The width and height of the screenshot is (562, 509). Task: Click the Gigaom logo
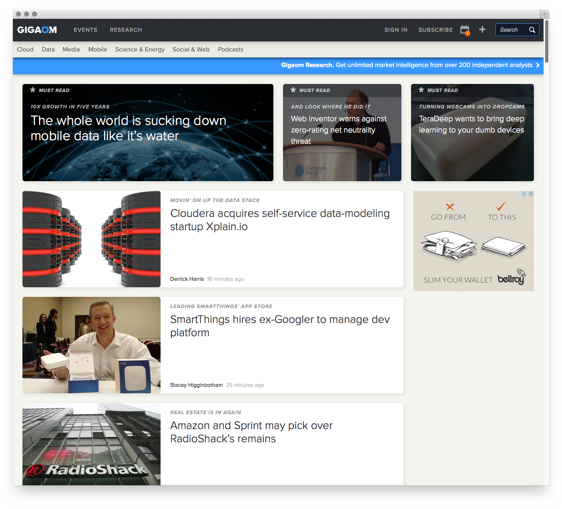pos(37,30)
